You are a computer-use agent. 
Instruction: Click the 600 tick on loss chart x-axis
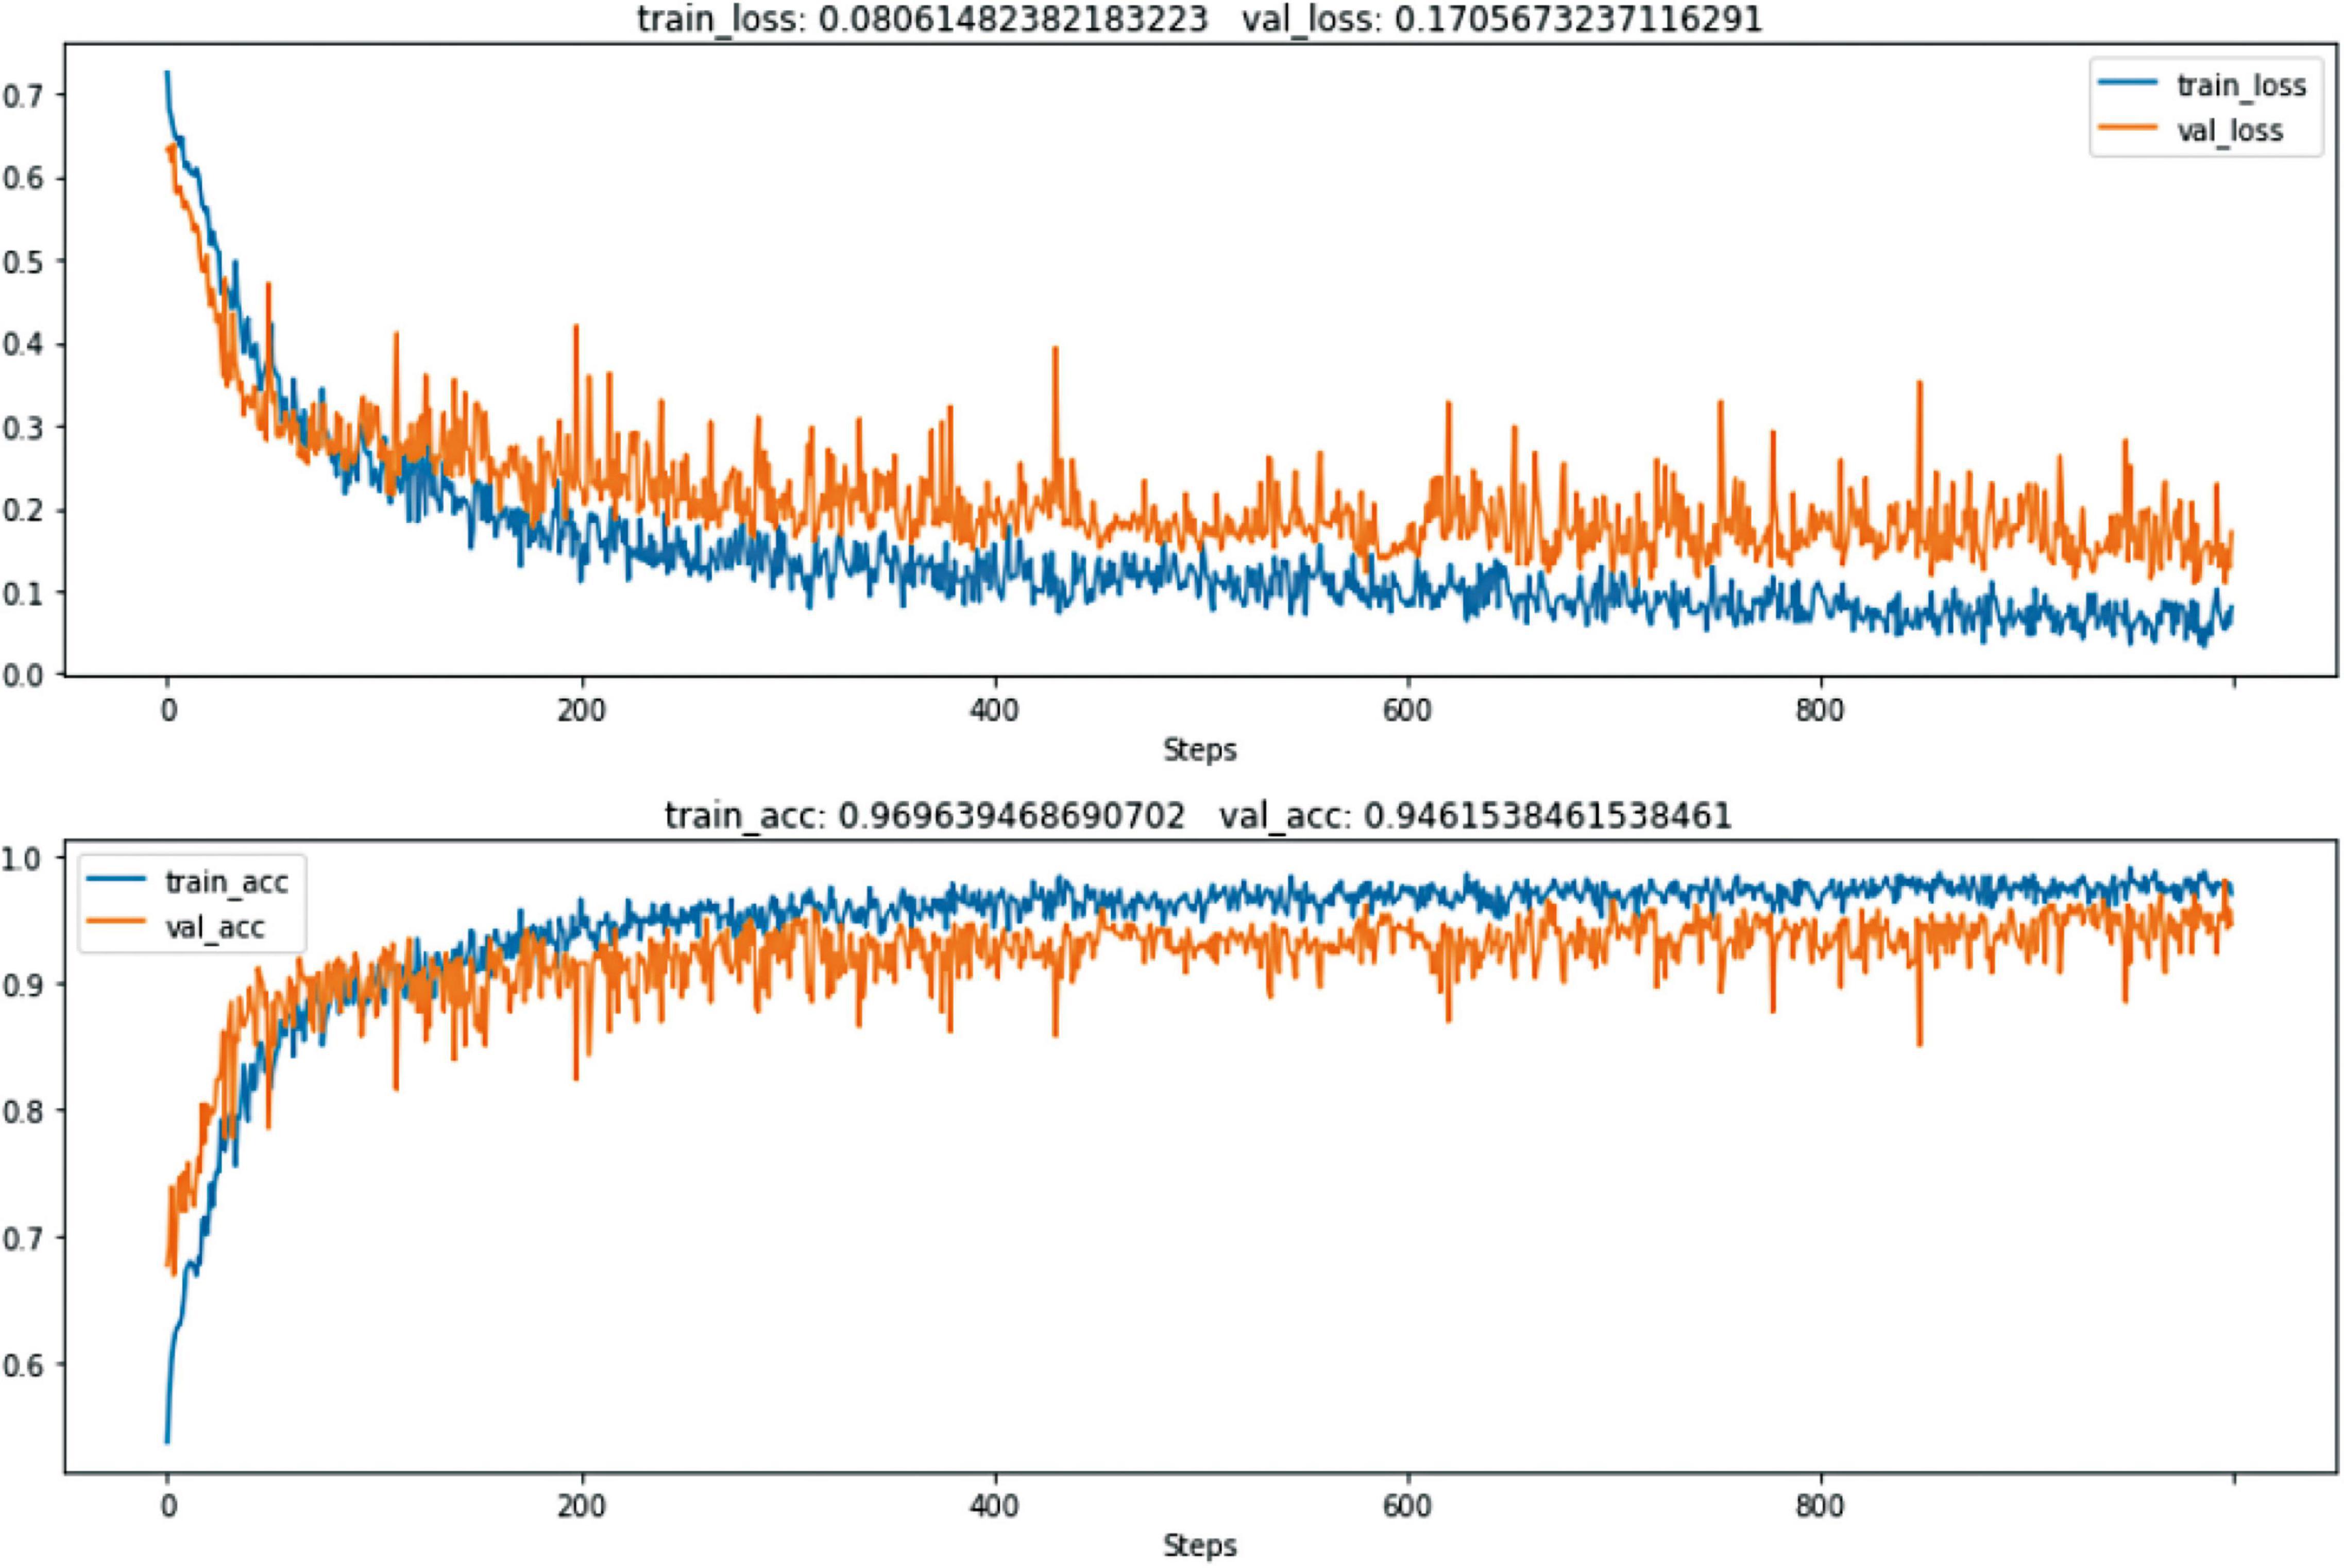1407,711
